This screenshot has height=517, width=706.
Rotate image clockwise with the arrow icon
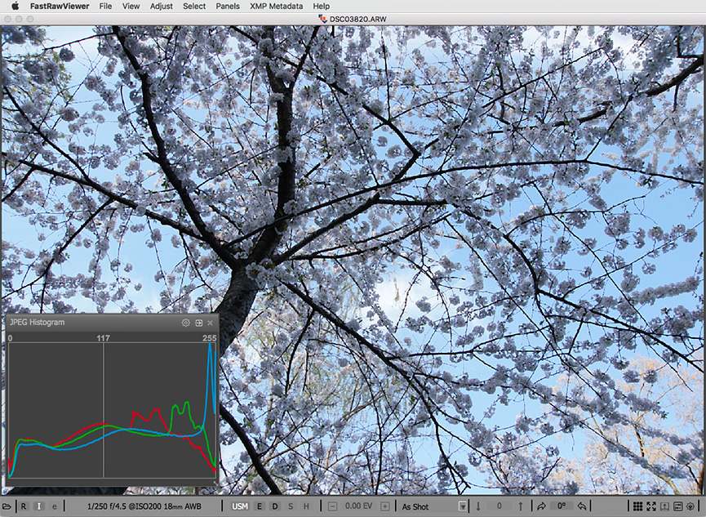[541, 506]
